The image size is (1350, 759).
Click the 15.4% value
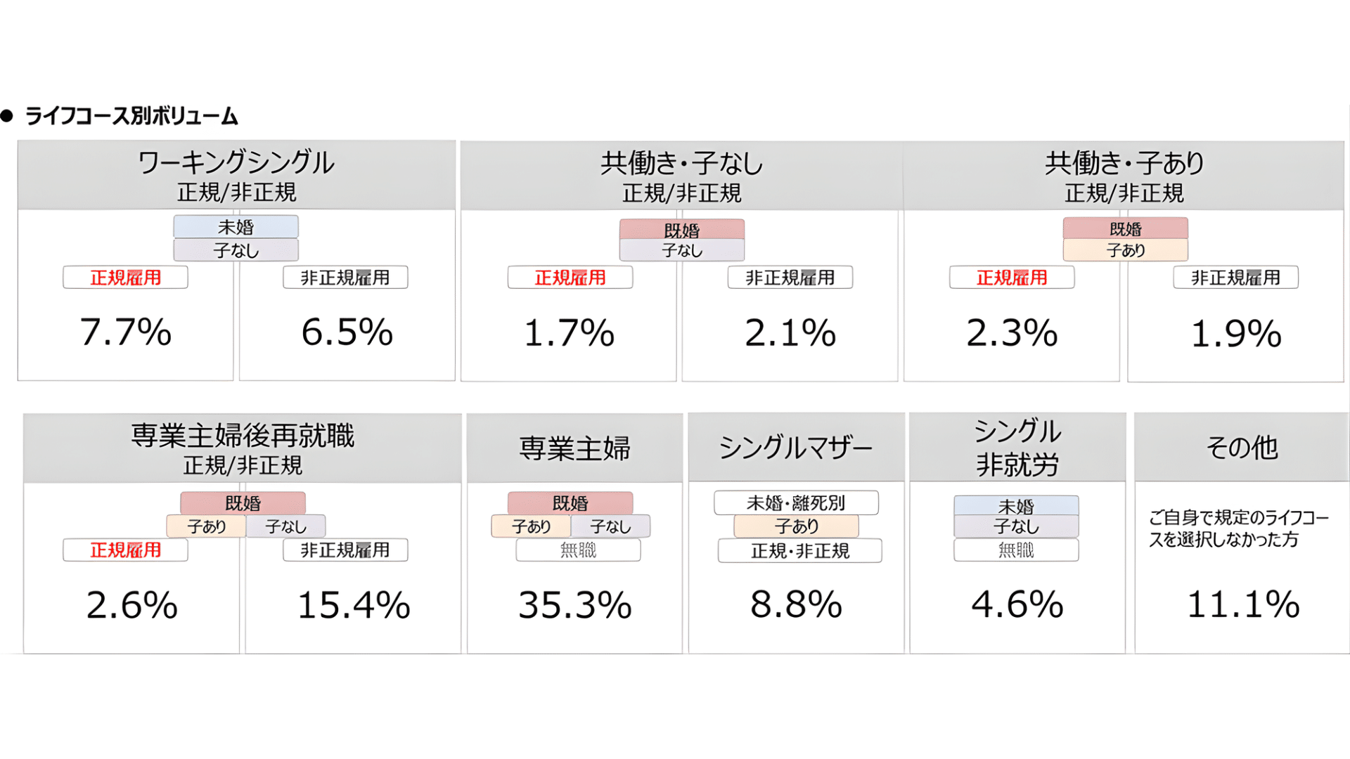click(x=354, y=605)
